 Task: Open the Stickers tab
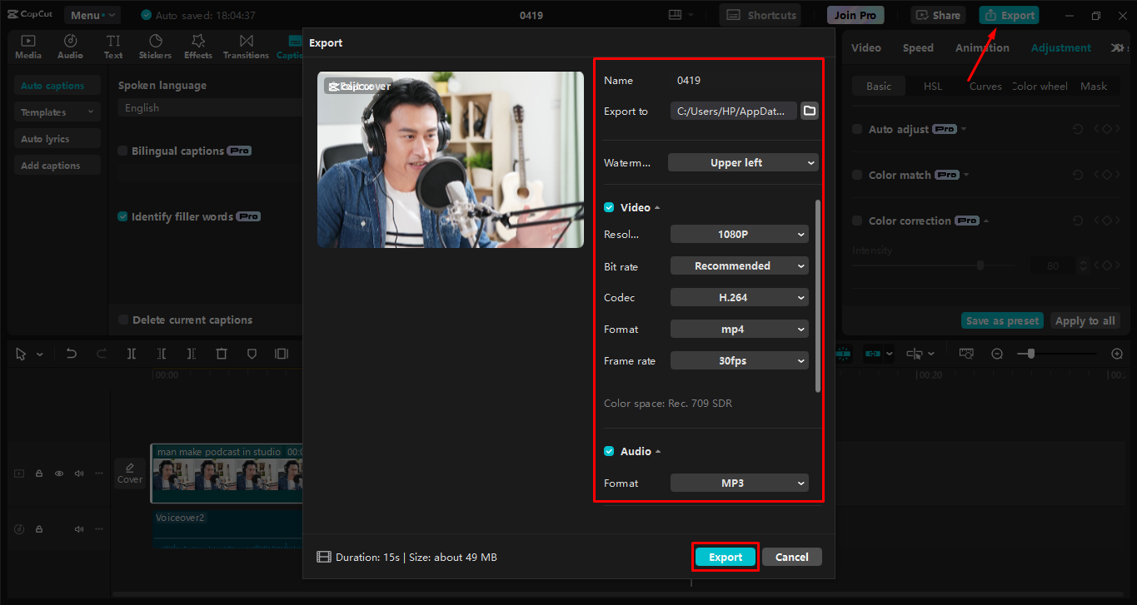click(x=155, y=47)
